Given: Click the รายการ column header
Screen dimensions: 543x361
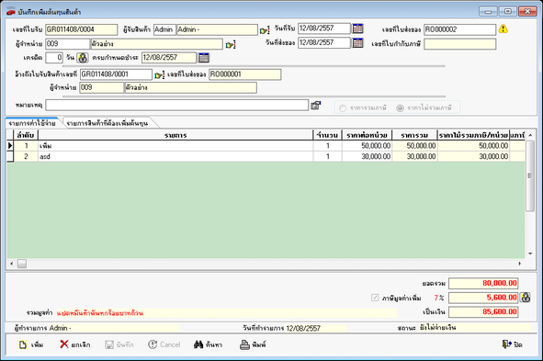Looking at the screenshot, I should (x=175, y=135).
